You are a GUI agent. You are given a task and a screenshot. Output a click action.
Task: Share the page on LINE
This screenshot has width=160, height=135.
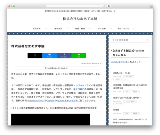[79, 56]
